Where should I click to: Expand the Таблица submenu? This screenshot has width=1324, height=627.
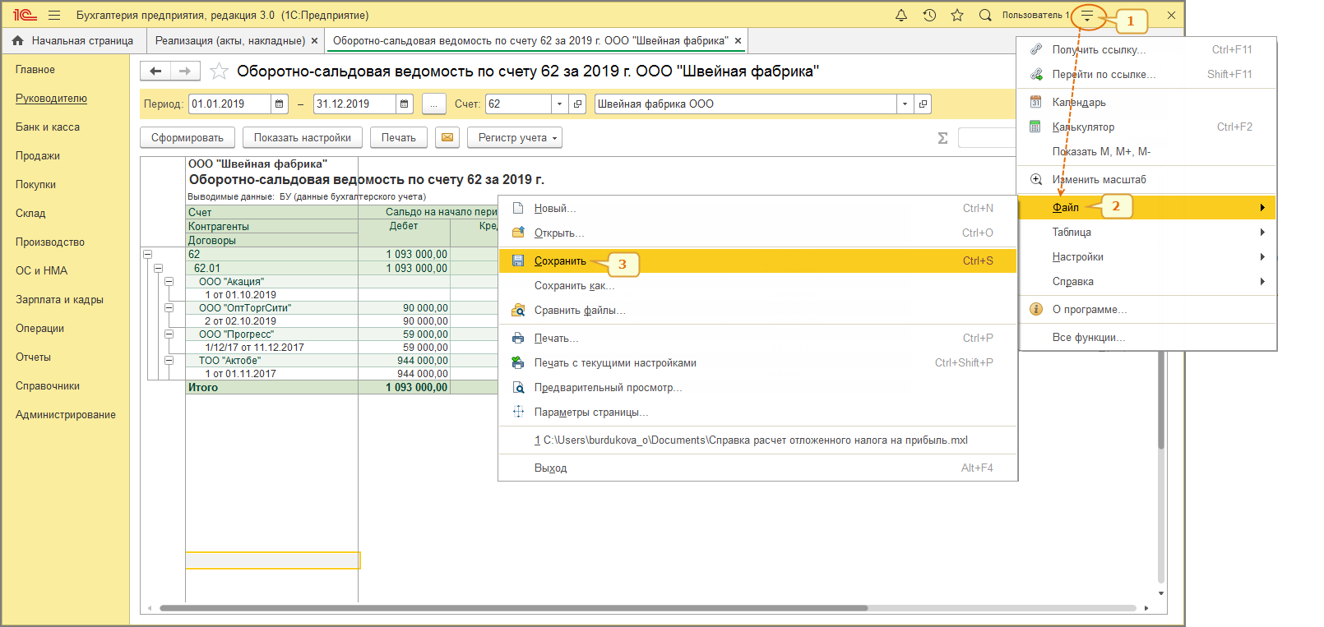tap(1147, 232)
